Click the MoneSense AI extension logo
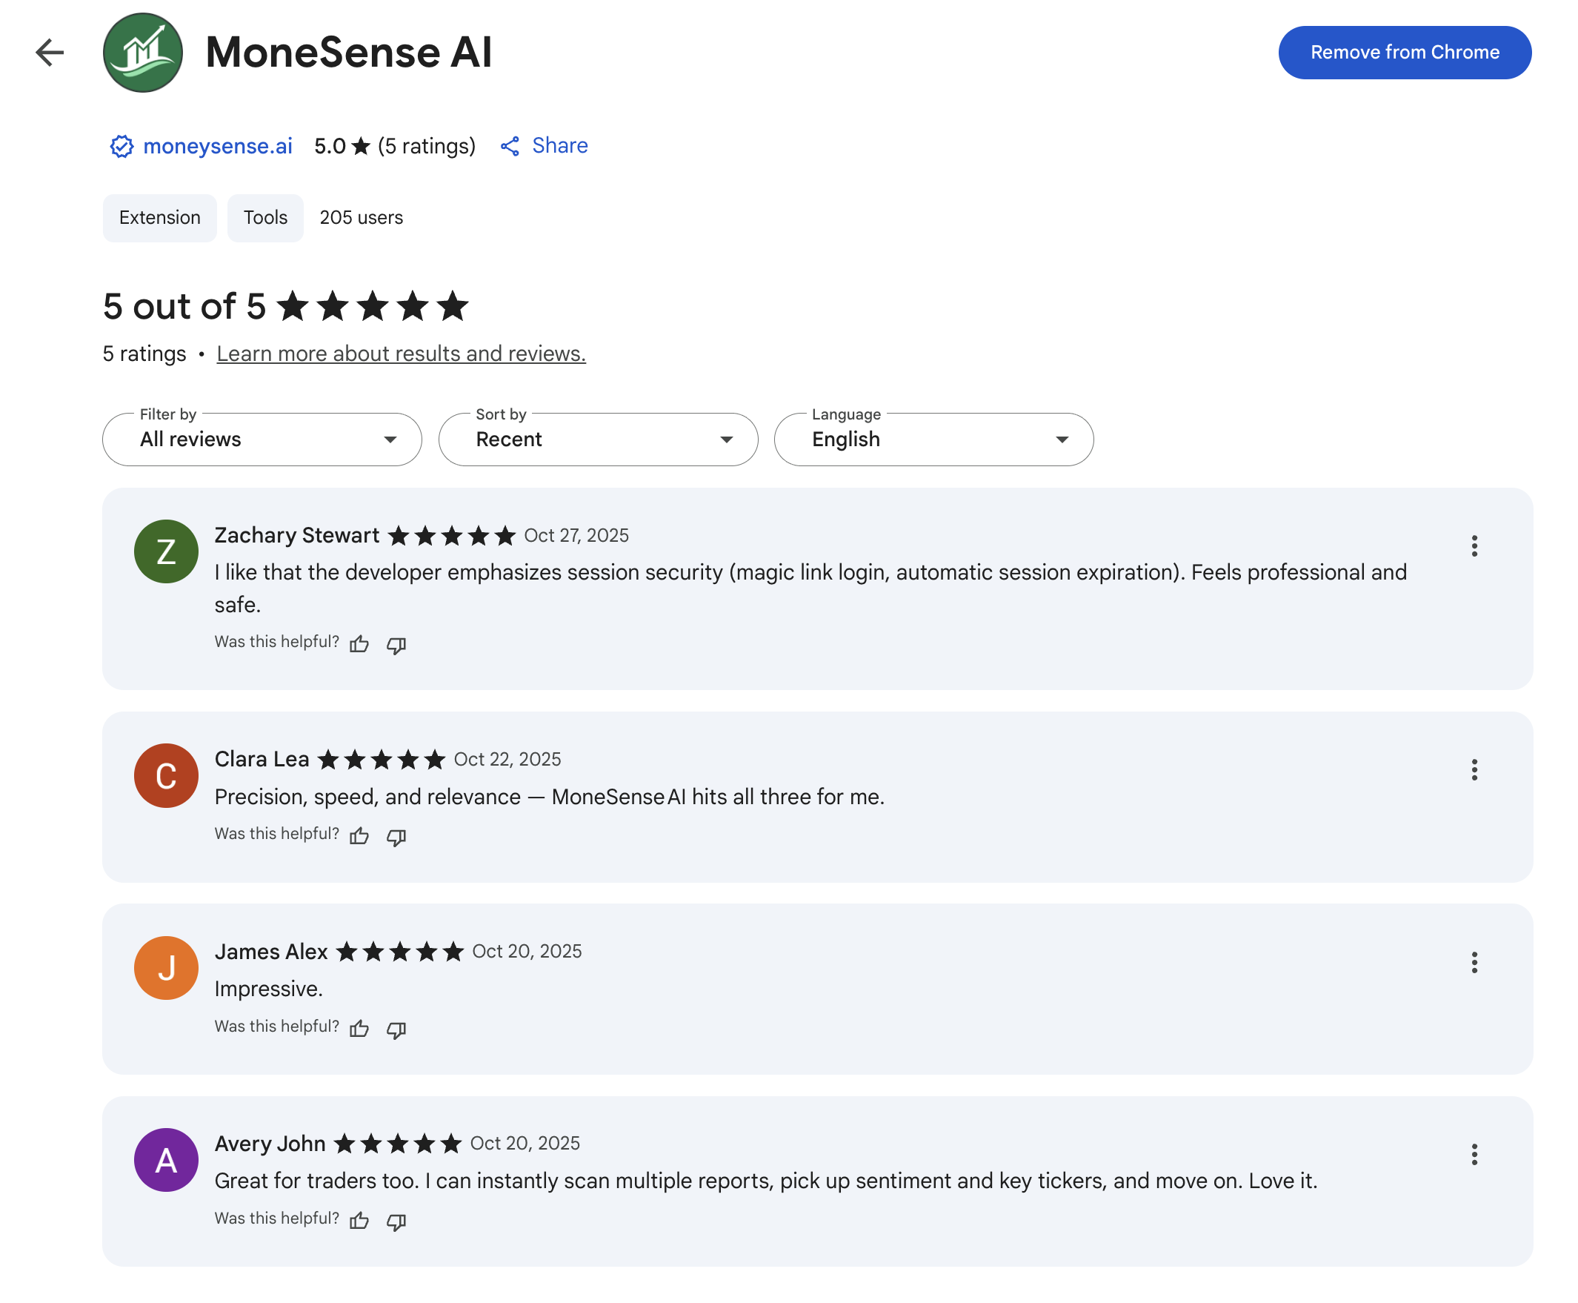 [142, 52]
